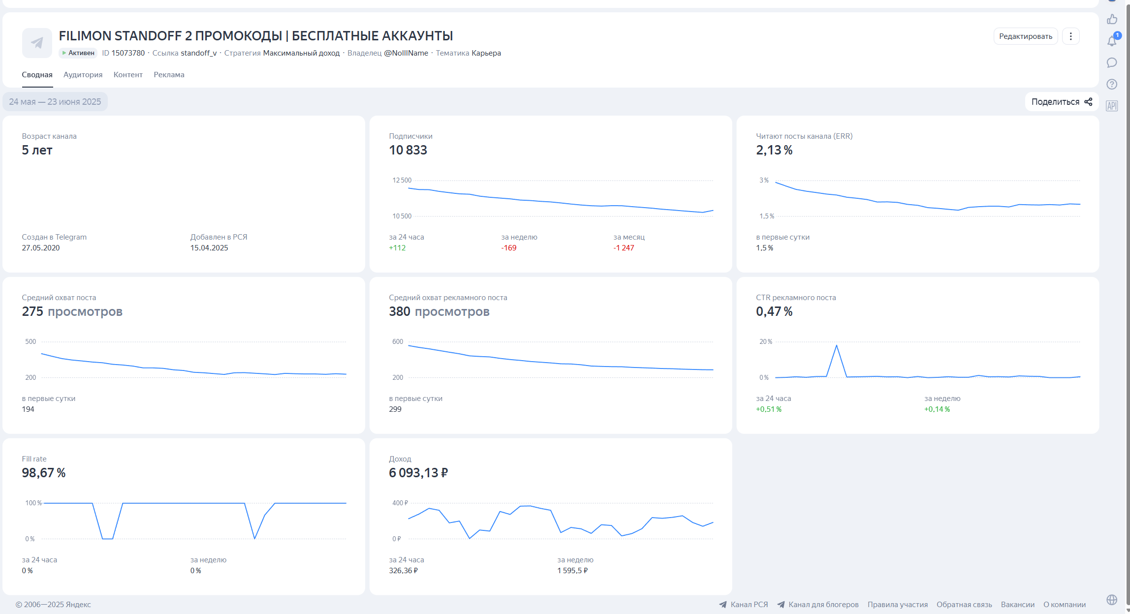The width and height of the screenshot is (1130, 614).
Task: Click the 24-hour subscriber change +112
Action: click(x=397, y=248)
